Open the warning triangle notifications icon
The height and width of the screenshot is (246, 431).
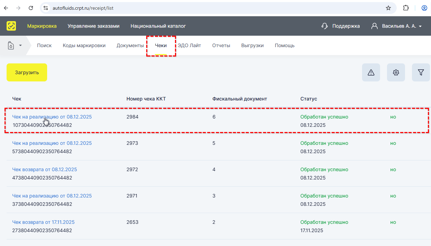coord(371,72)
